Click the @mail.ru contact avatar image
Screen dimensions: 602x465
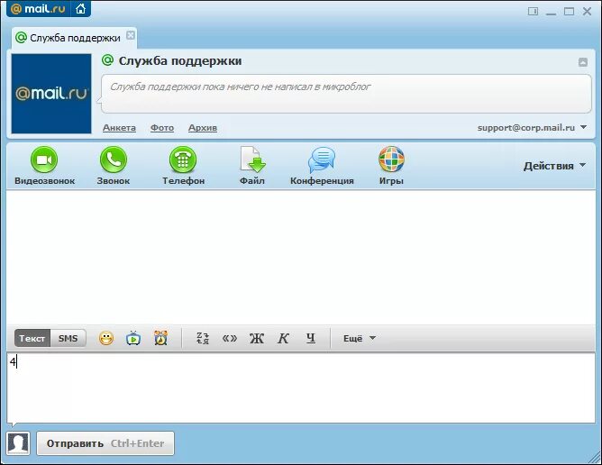tap(51, 94)
